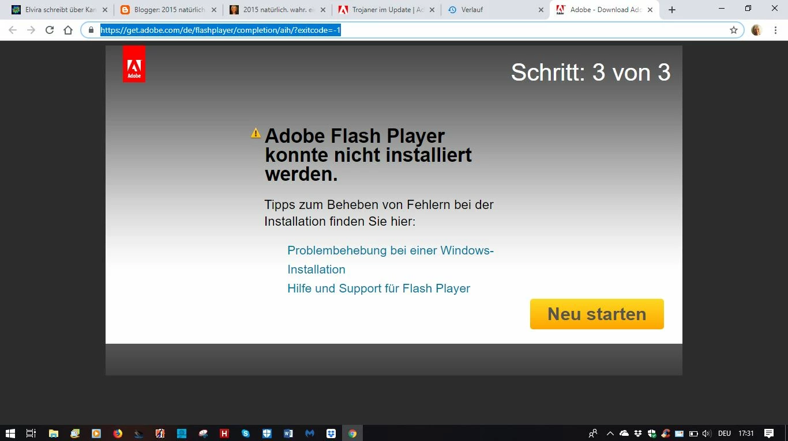Close the Adobe - Download tab
788x441 pixels.
coord(650,10)
